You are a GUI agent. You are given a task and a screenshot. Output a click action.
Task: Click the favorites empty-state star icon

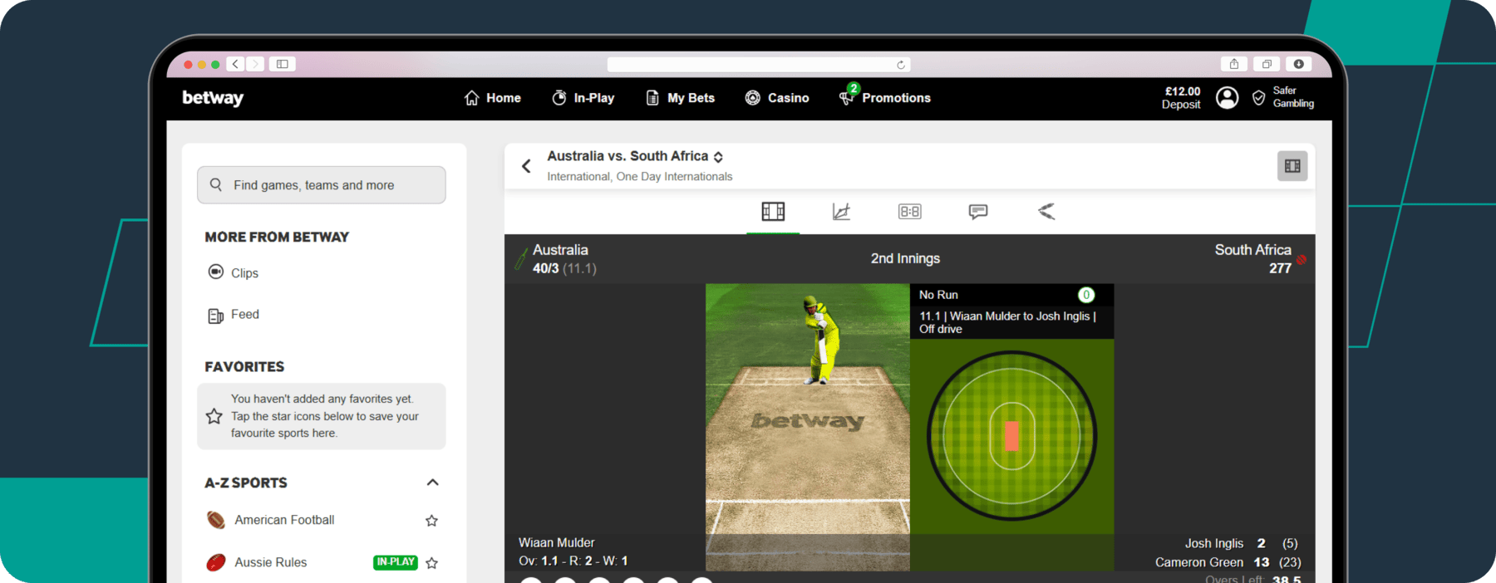(214, 416)
